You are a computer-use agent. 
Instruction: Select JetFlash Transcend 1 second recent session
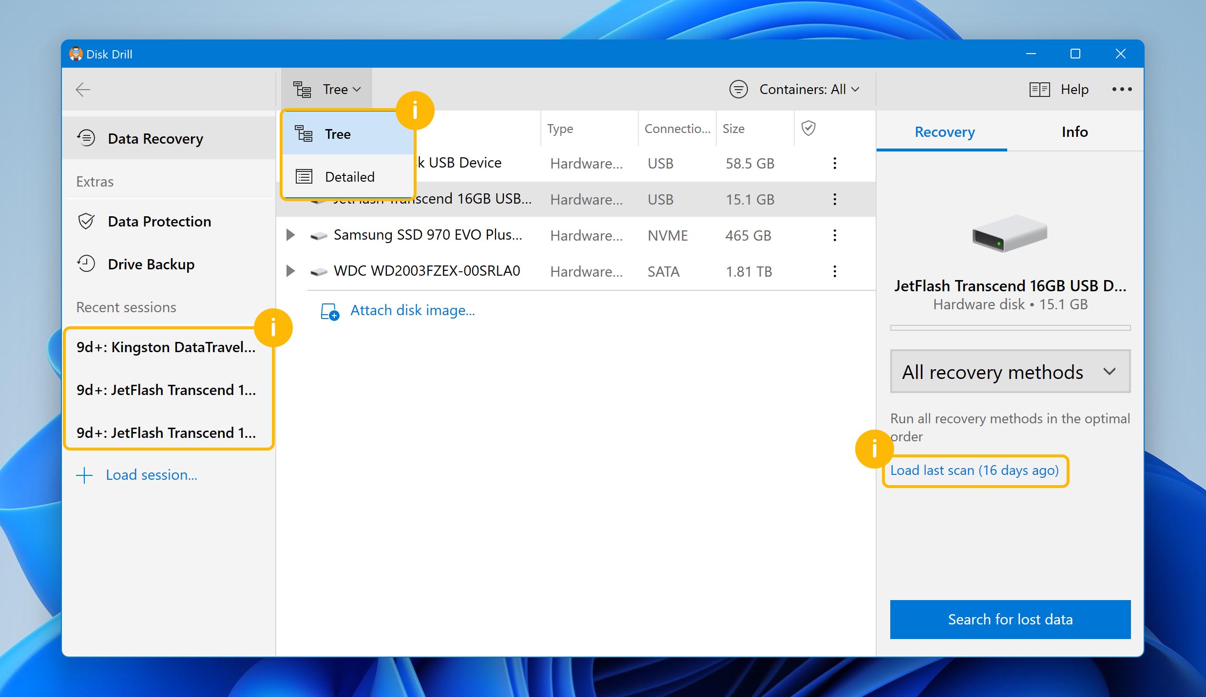click(x=166, y=433)
